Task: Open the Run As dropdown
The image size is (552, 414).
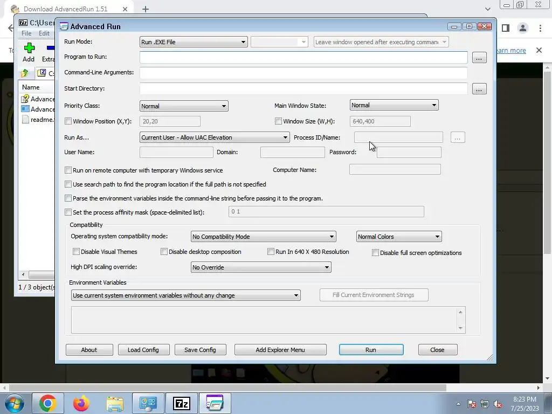Action: (x=215, y=137)
